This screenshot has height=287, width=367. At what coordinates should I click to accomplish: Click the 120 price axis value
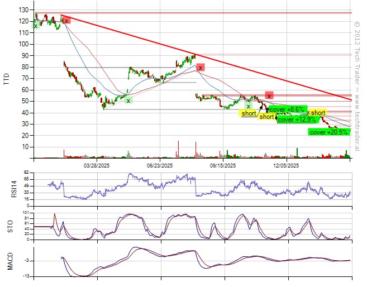click(23, 21)
